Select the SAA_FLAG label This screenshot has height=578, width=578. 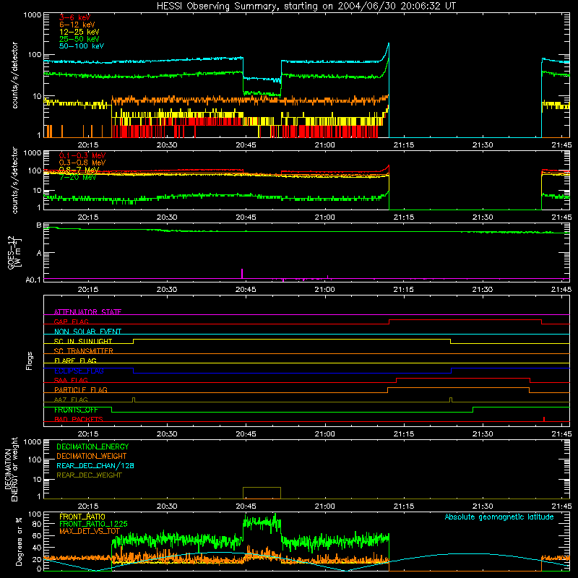click(x=71, y=380)
